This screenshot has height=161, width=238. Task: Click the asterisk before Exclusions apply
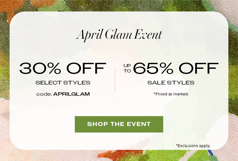tap(177, 145)
